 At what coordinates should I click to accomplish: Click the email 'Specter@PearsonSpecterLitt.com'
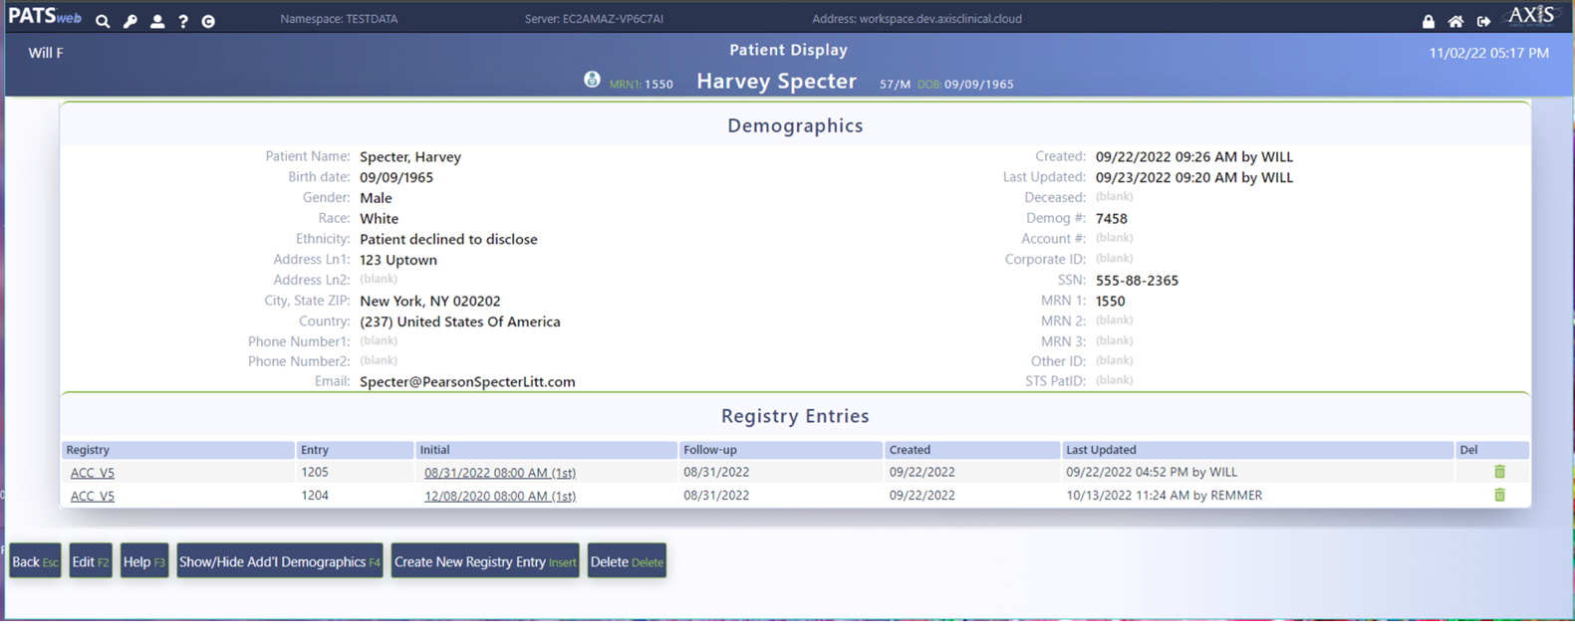tap(467, 382)
